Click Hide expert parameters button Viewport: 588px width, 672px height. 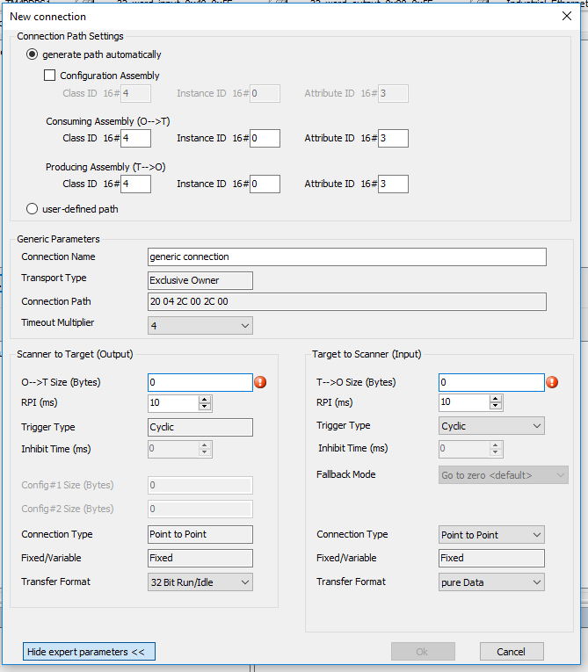tap(90, 651)
